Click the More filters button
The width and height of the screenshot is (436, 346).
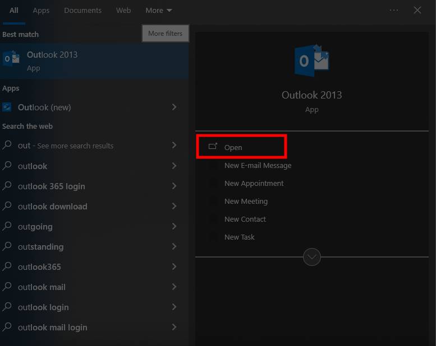pos(166,34)
